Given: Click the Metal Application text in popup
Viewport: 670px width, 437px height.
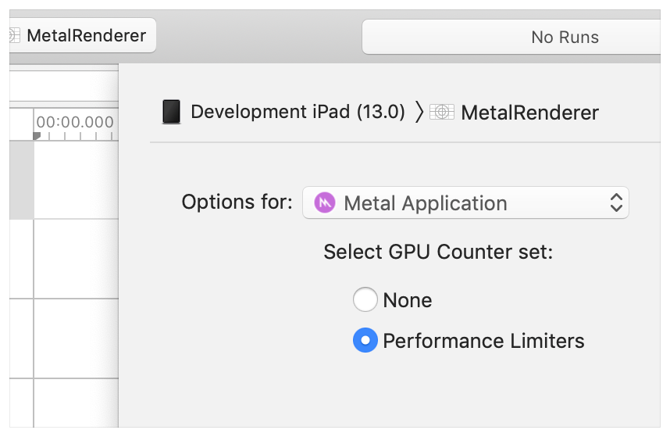Looking at the screenshot, I should pos(426,203).
